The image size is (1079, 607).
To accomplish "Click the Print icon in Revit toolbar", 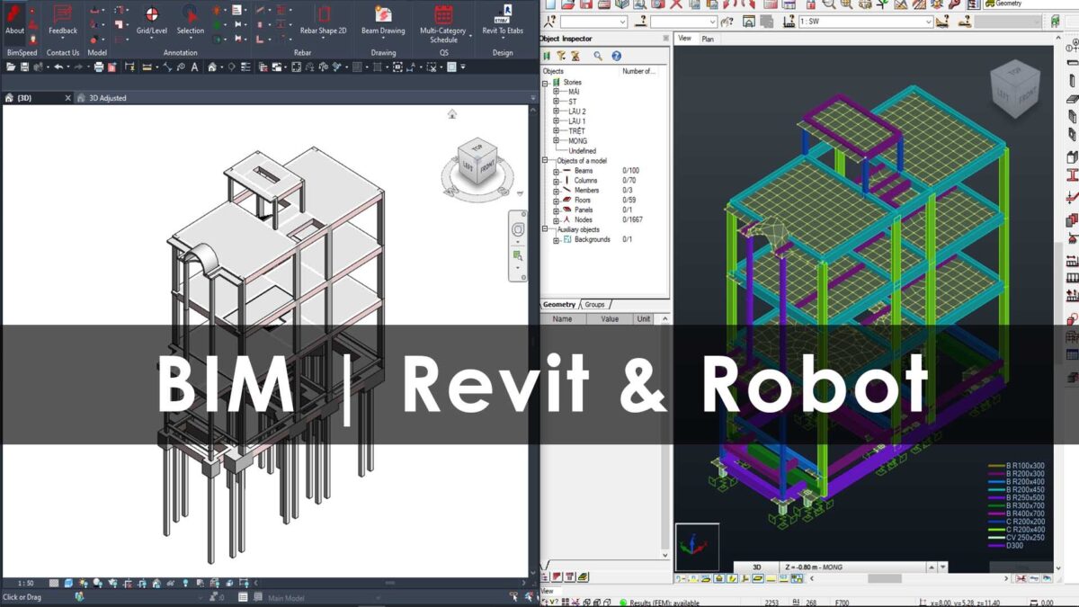I will coord(99,67).
